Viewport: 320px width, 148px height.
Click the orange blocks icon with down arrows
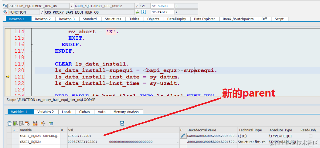point(35,123)
